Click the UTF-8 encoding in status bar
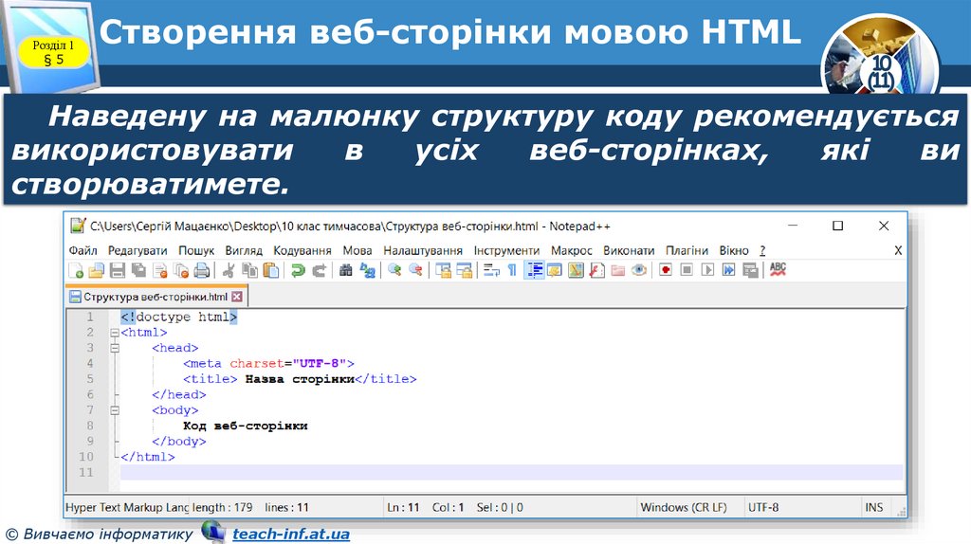Screen dimensions: 971x544 click(x=763, y=507)
